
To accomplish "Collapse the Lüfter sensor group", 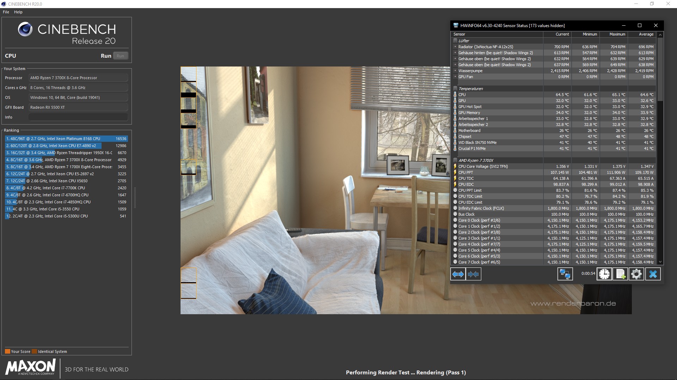I will (455, 40).
